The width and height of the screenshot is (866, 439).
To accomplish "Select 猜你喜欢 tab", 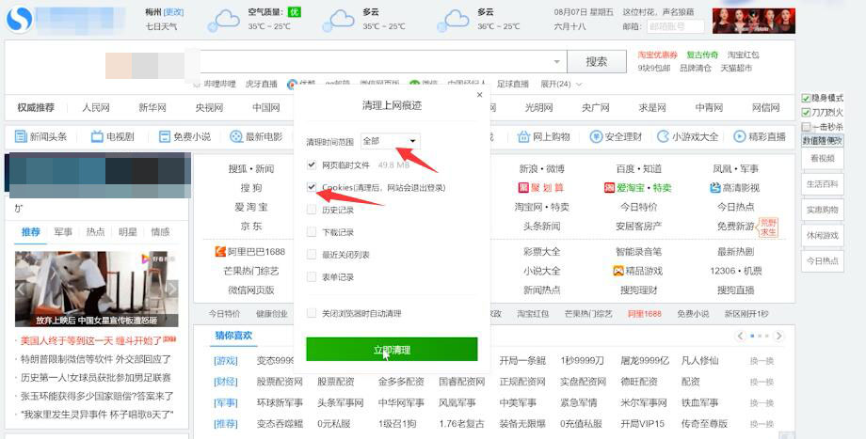I will tap(233, 336).
